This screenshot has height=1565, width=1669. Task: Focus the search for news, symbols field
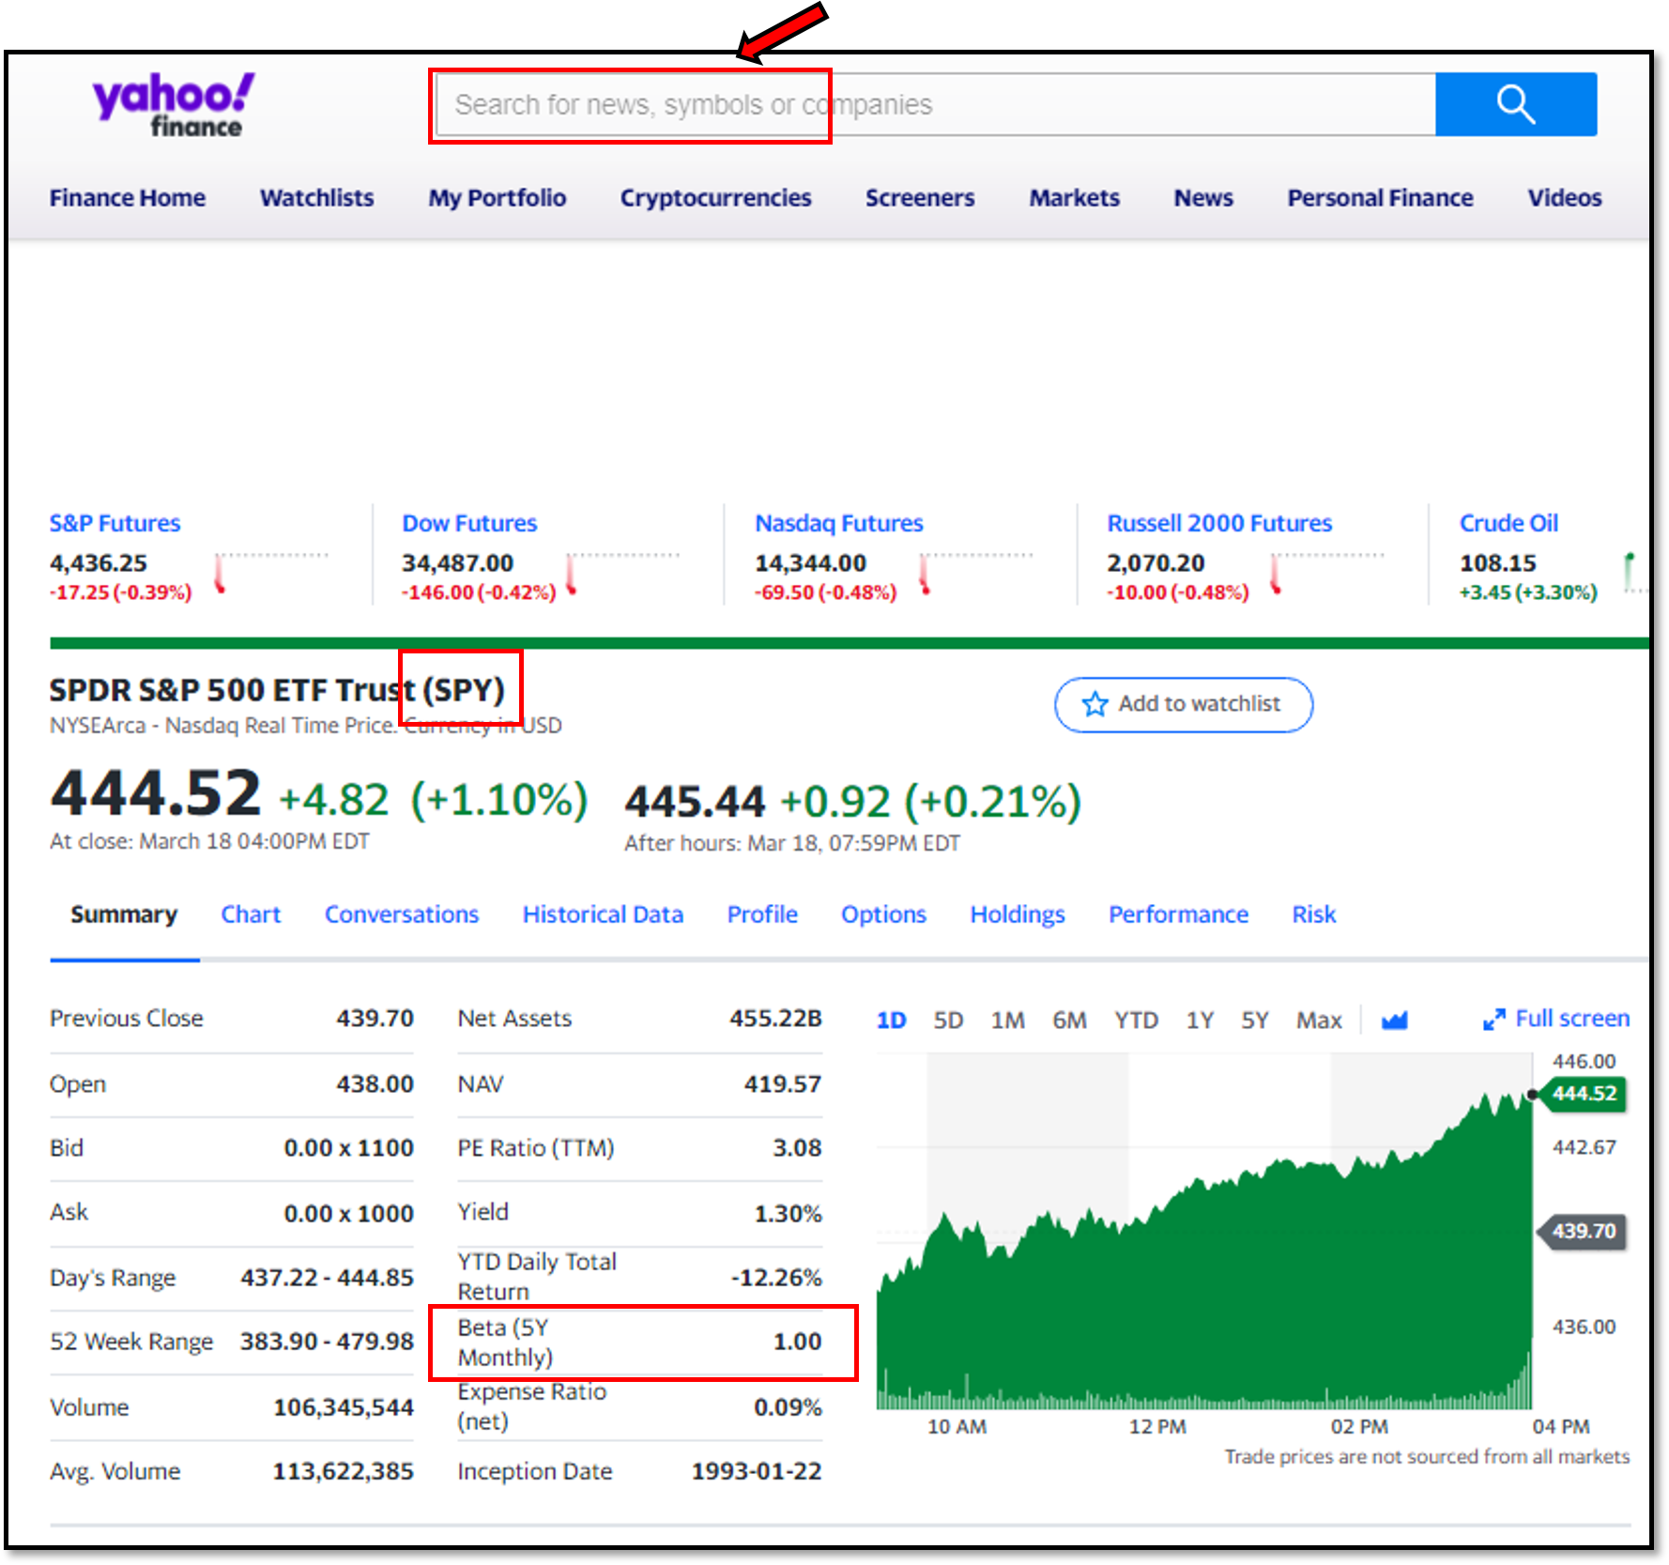935,104
